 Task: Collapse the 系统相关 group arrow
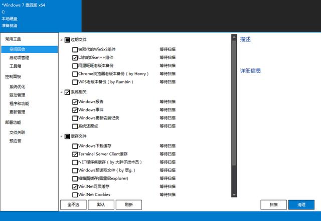tap(61, 92)
